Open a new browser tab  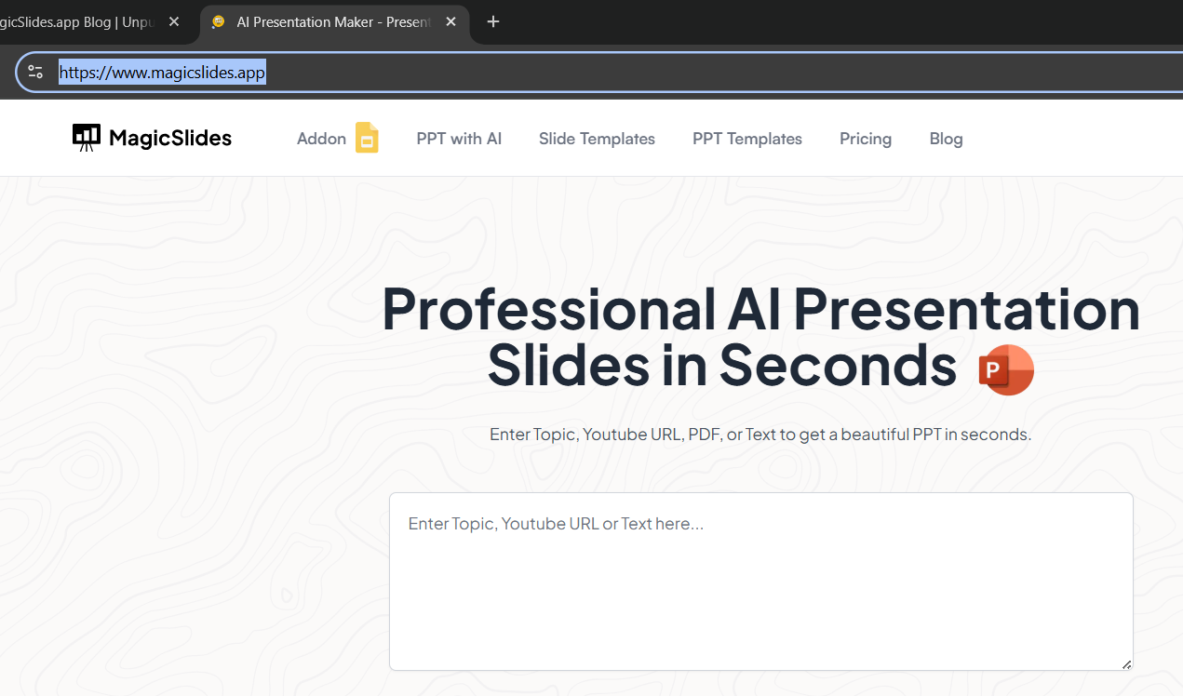(x=493, y=21)
